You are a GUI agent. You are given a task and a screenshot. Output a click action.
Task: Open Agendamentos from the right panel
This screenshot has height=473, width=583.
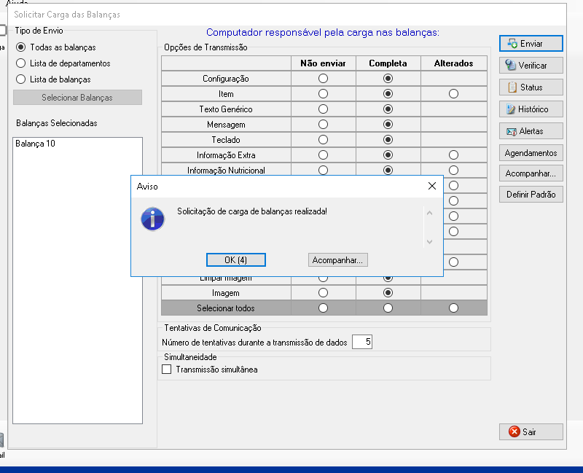(x=531, y=153)
